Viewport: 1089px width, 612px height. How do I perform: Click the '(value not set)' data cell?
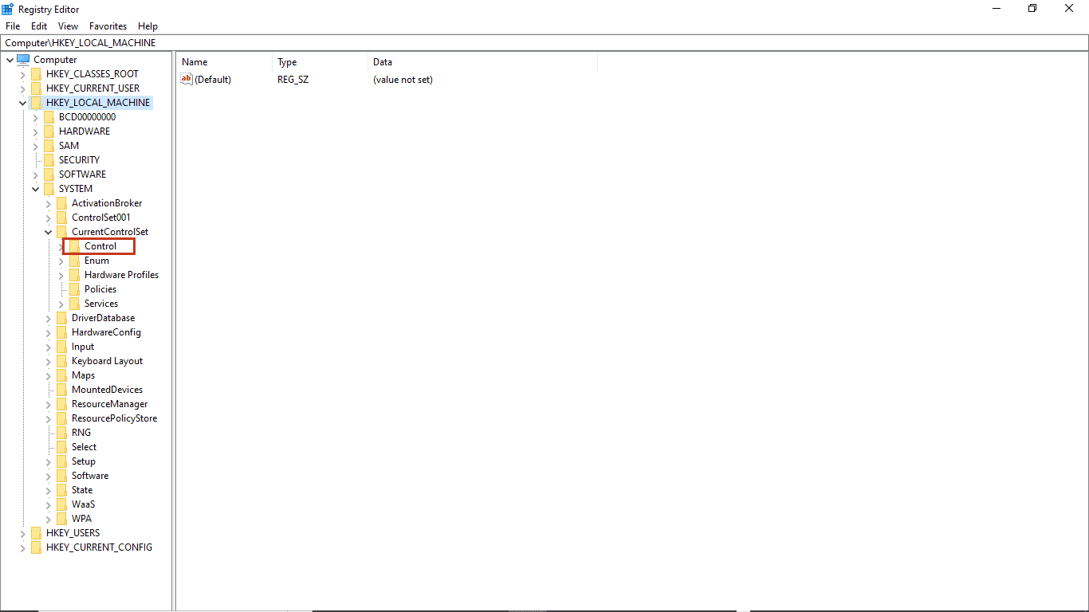(x=403, y=80)
